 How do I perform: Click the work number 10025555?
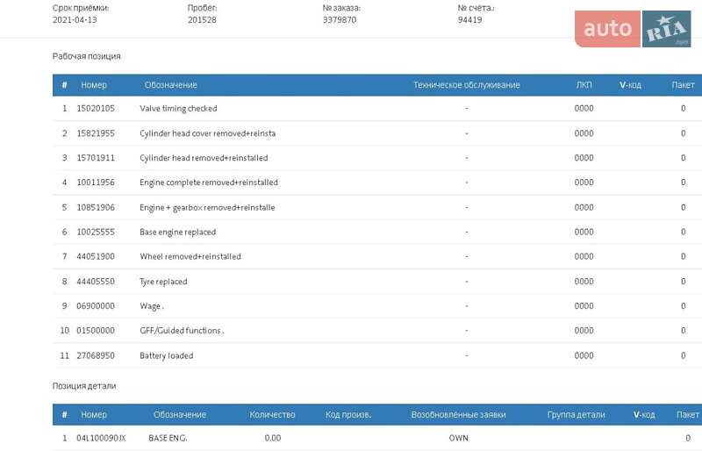point(96,233)
